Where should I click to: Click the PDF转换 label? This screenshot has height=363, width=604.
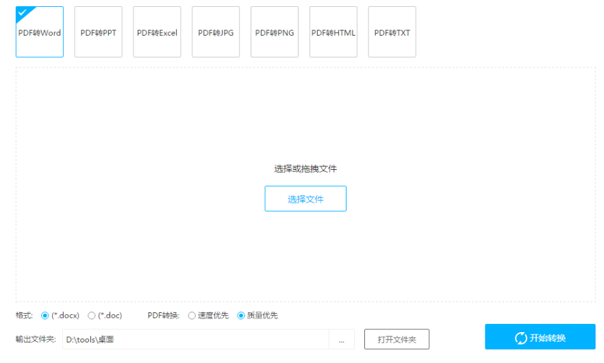(163, 316)
